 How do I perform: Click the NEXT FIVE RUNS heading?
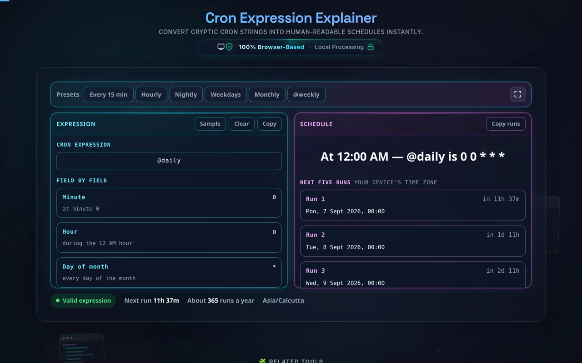[325, 182]
